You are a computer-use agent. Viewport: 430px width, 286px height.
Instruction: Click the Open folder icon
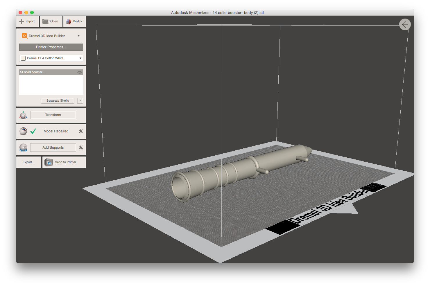[46, 21]
